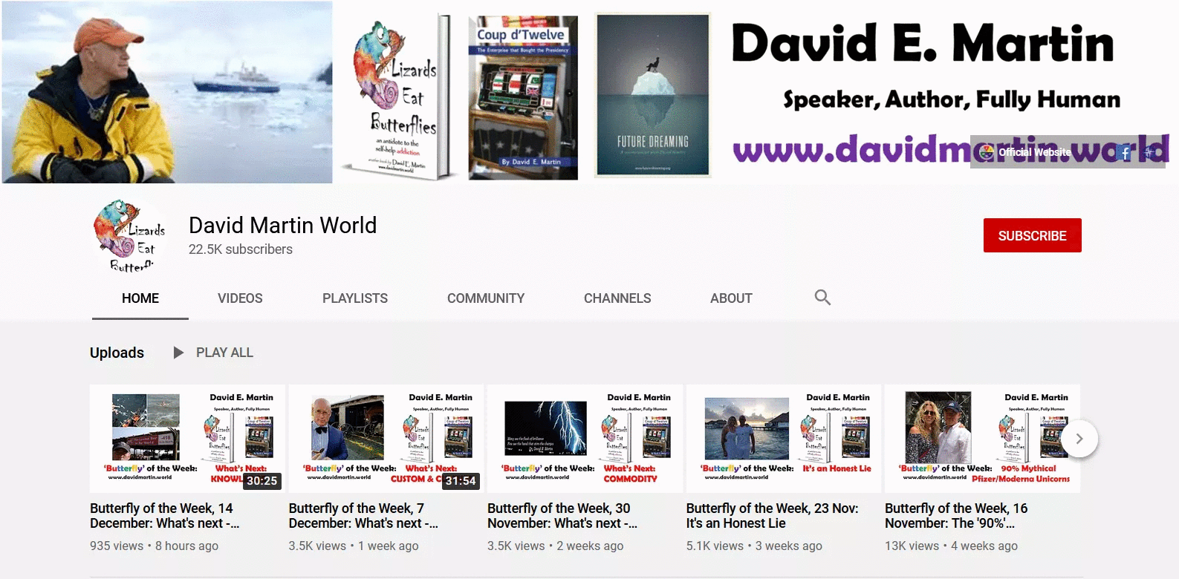
Task: Click the Coup d'Twelve book cover in banner
Action: (523, 97)
